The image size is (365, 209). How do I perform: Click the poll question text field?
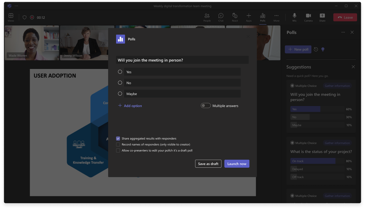click(182, 60)
